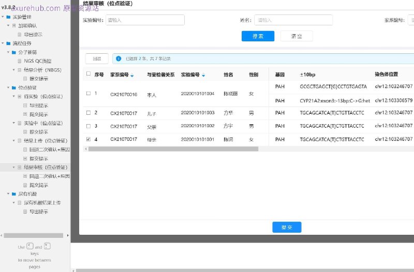The width and height of the screenshot is (414, 272).
Task: Collapse the 结果分析 (NBGS) node arrow
Action: (x=14, y=70)
